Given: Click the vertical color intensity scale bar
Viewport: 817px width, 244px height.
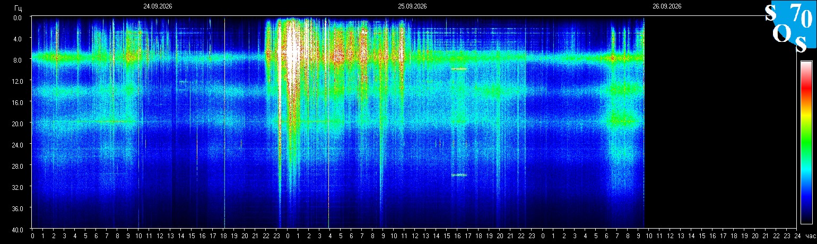Looking at the screenshot, I should [806, 142].
